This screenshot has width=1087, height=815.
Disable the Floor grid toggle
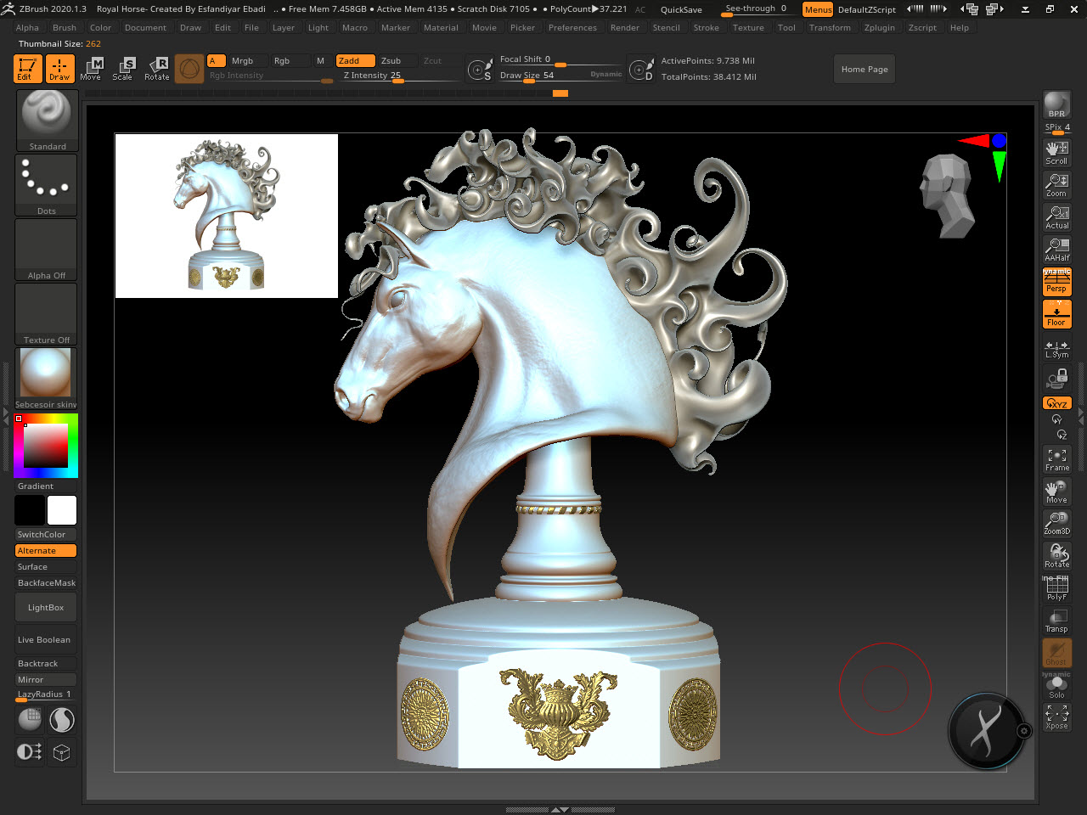click(1056, 314)
